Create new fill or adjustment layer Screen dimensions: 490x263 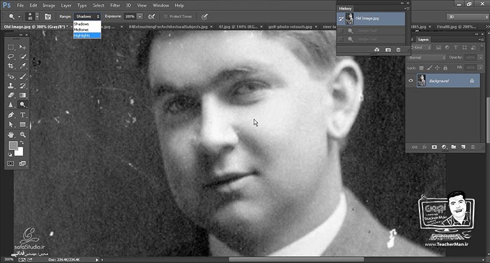[x=444, y=147]
